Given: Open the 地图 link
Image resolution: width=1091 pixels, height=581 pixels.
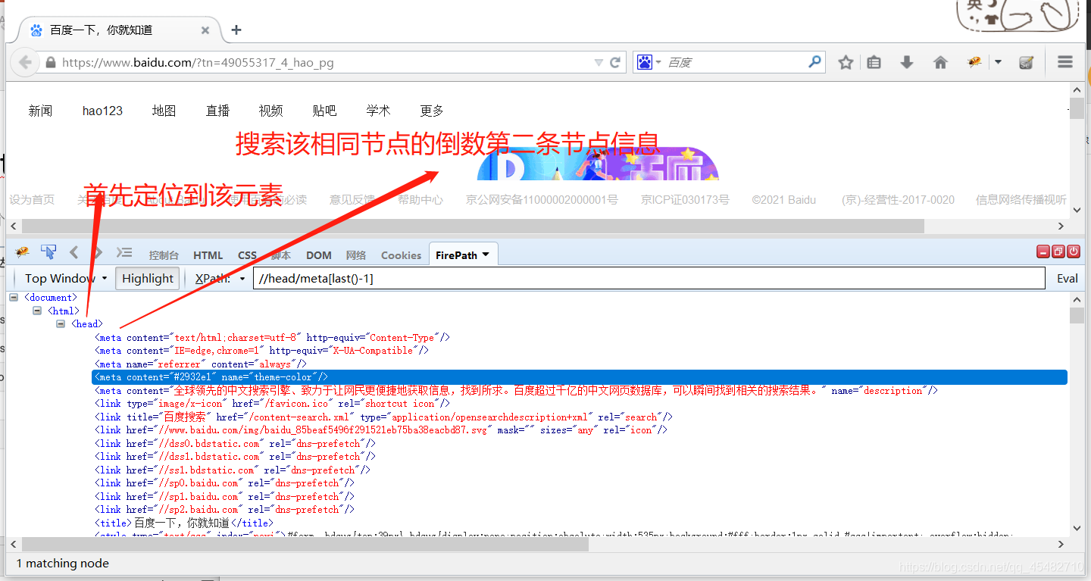Looking at the screenshot, I should coord(164,111).
